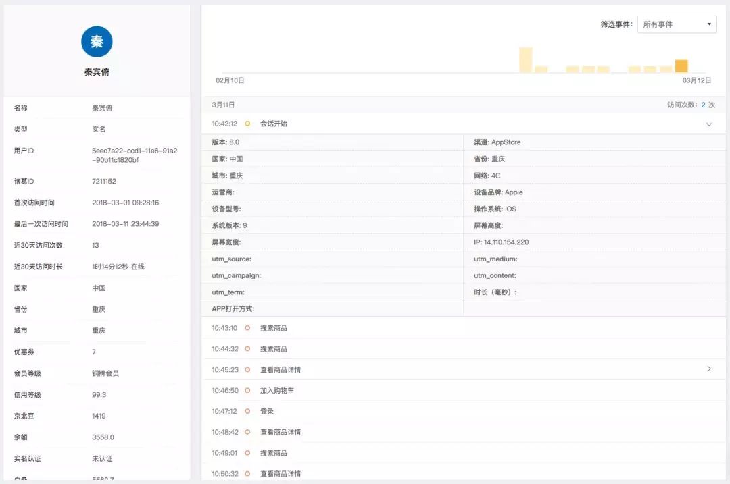Screen dimensions: 730x484
Task: Click the circle marker at 10:44:32
Action: (x=247, y=349)
